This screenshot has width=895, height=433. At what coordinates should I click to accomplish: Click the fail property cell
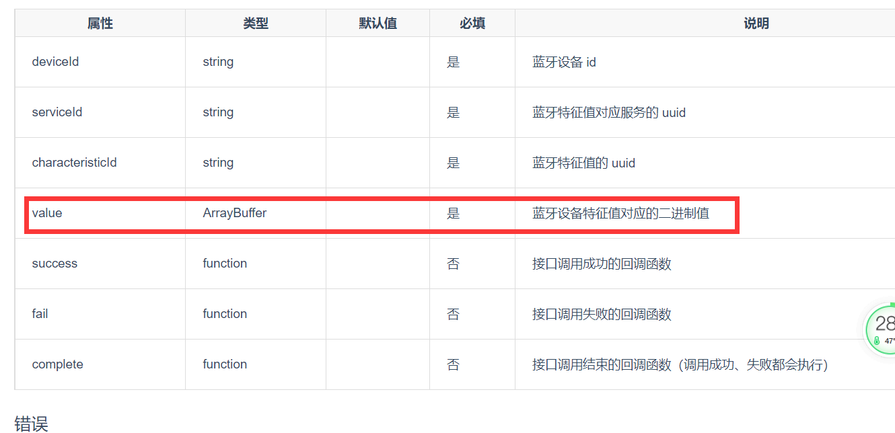click(x=100, y=314)
